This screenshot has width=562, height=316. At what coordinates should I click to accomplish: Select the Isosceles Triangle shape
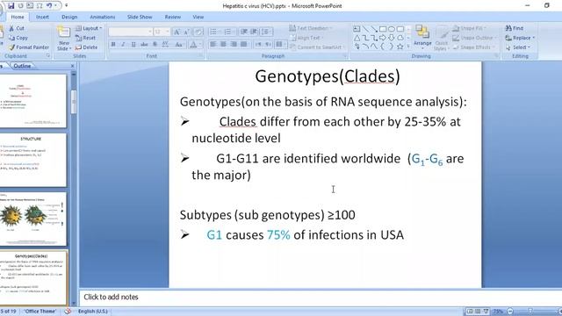(x=357, y=38)
